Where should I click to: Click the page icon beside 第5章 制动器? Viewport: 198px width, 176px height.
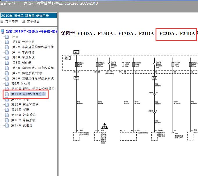(x=7, y=63)
